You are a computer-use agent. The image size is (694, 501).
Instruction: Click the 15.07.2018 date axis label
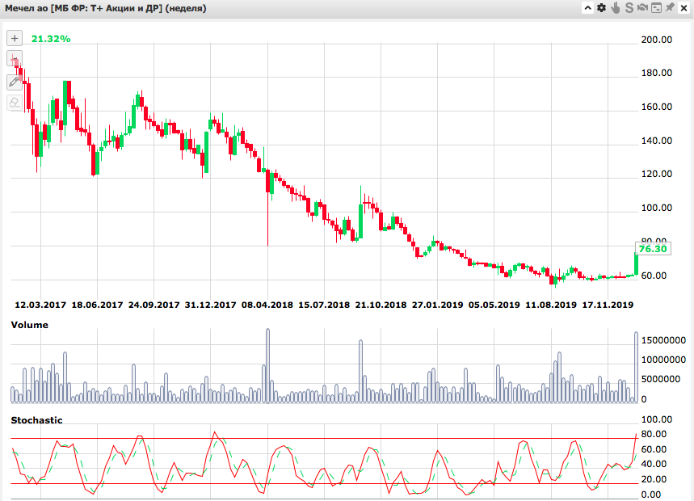click(x=324, y=305)
